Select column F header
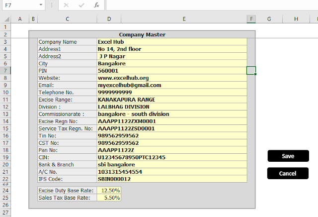This screenshot has height=217, width=318. [x=251, y=19]
